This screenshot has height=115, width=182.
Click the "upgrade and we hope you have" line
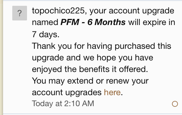[92, 58]
